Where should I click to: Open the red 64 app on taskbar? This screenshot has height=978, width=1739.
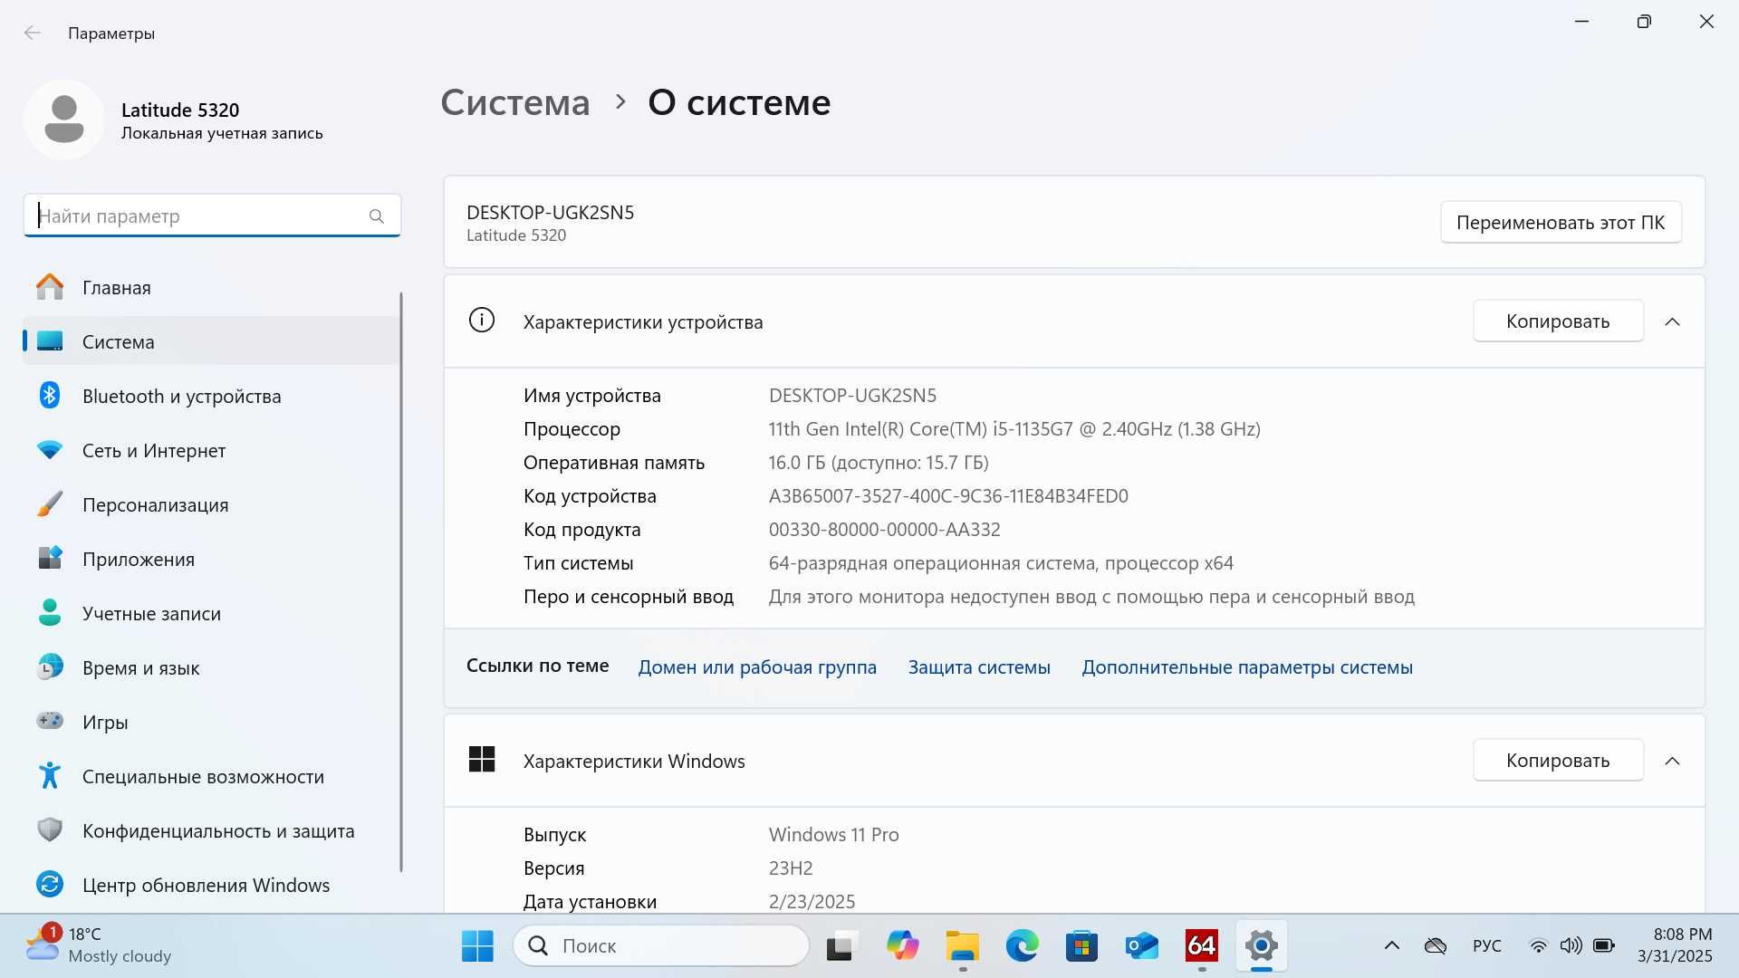tap(1202, 946)
